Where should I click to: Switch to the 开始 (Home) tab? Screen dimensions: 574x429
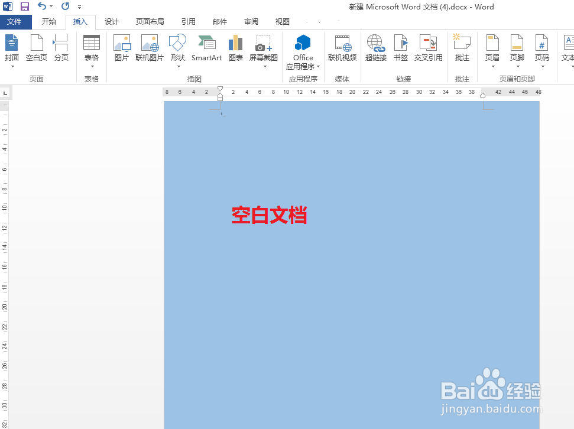[x=48, y=22]
